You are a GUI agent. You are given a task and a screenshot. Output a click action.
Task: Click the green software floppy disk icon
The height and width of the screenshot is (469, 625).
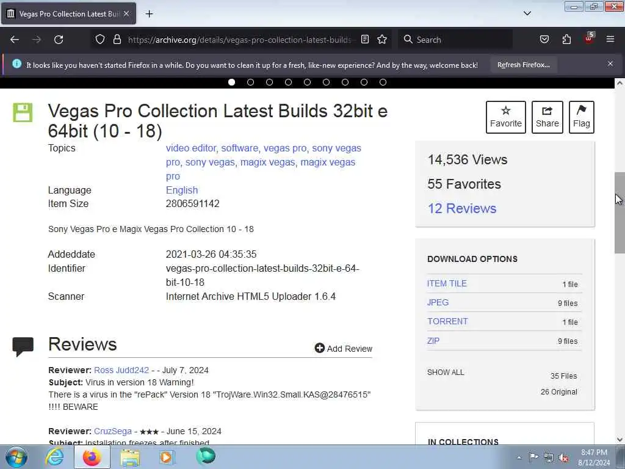[23, 112]
